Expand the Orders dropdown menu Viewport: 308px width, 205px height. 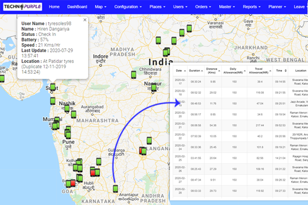(x=203, y=7)
